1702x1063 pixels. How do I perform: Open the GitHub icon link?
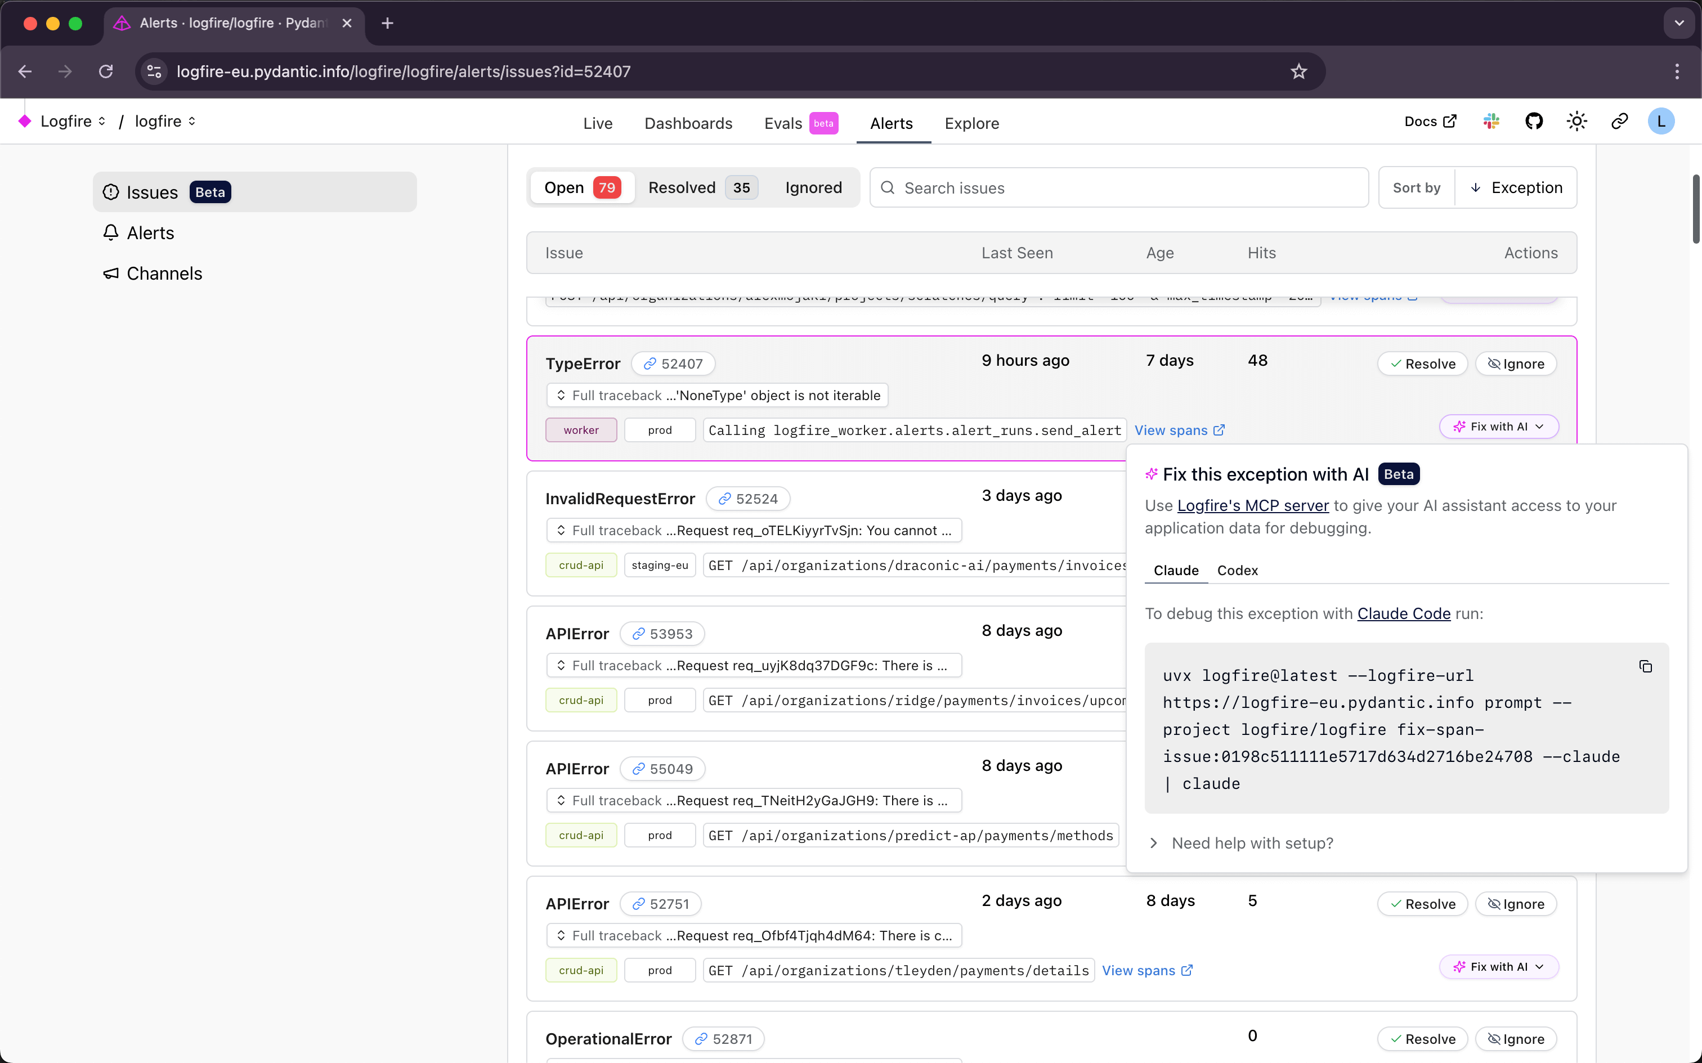coord(1534,122)
